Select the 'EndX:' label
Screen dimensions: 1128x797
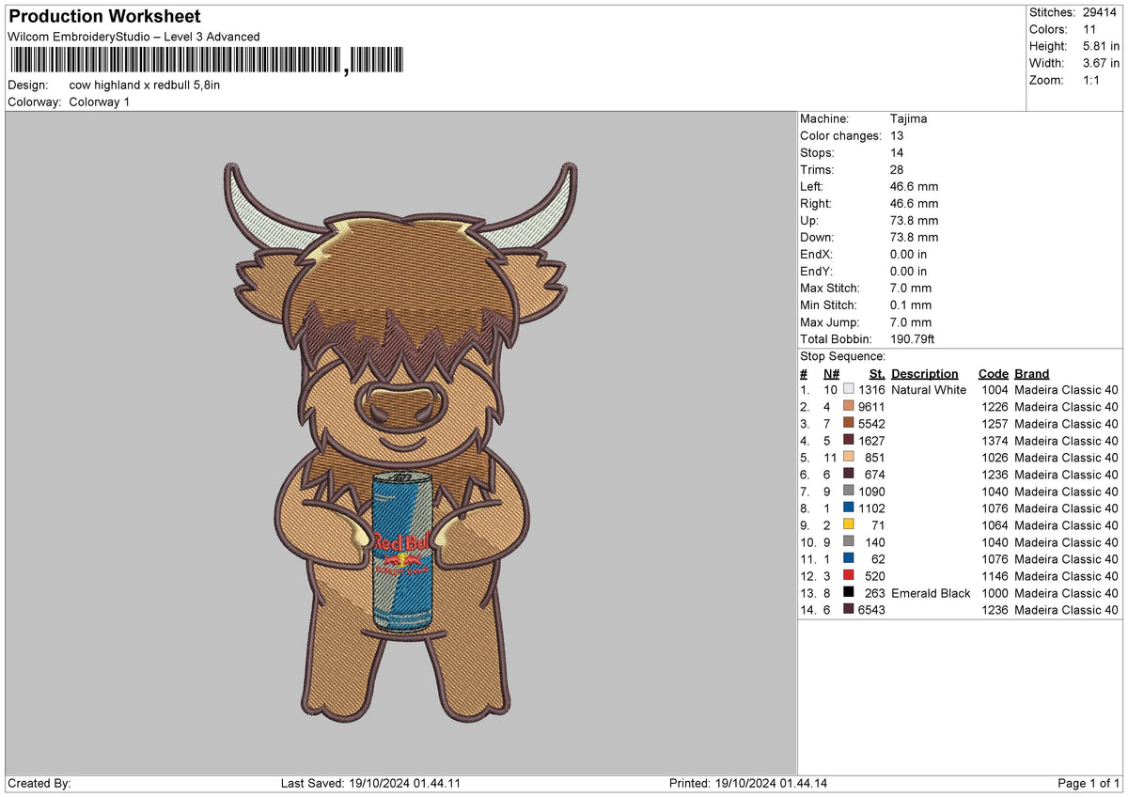coord(816,255)
